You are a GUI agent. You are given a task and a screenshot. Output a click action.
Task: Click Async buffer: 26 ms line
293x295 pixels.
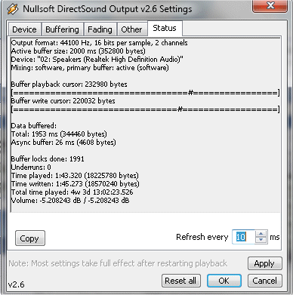coord(63,143)
